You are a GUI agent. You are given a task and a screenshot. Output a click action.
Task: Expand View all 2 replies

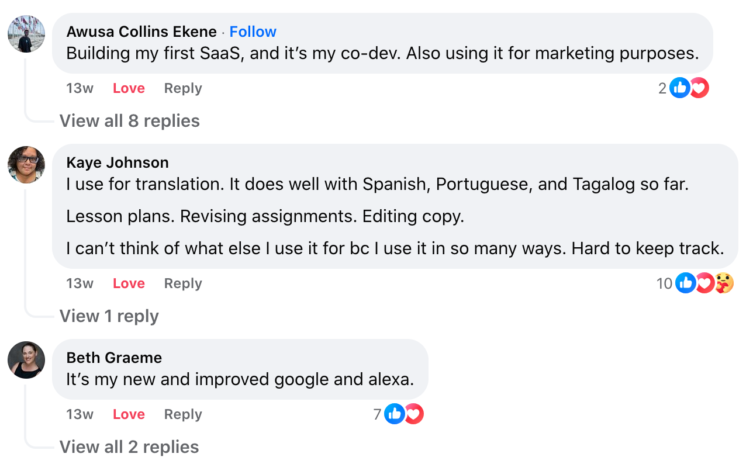coord(129,447)
